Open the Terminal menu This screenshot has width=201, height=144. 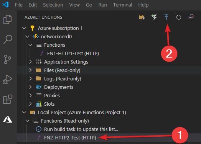122,5
